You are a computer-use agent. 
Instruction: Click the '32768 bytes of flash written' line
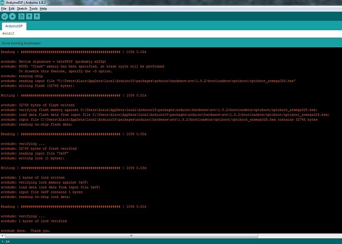38,105
